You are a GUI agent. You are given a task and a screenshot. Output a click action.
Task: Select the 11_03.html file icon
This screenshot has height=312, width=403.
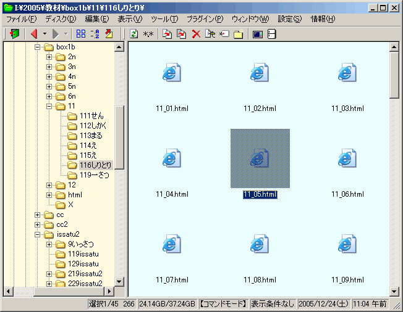347,73
